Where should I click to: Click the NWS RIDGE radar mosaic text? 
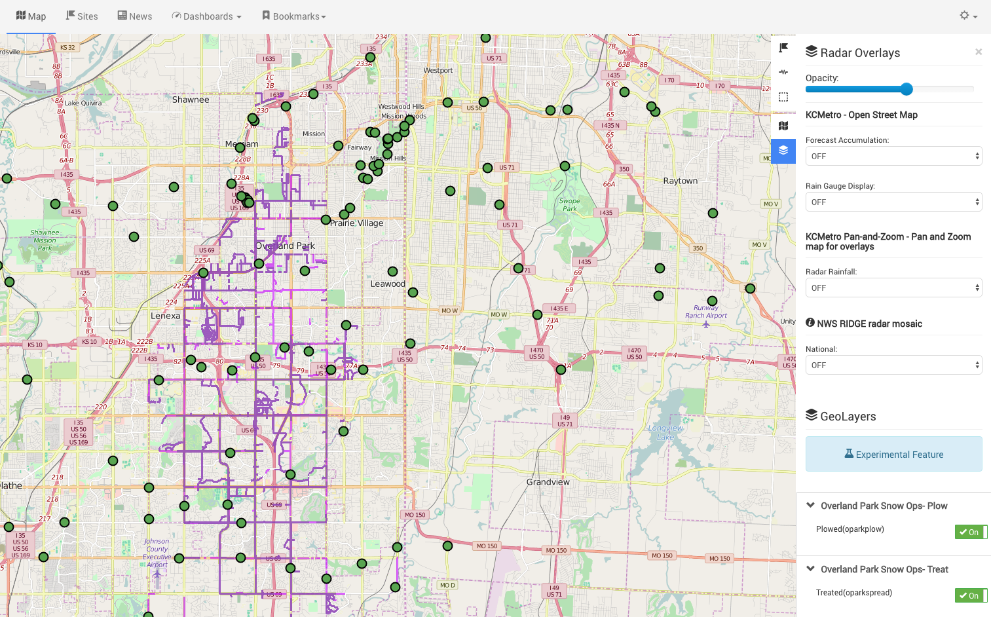point(869,324)
